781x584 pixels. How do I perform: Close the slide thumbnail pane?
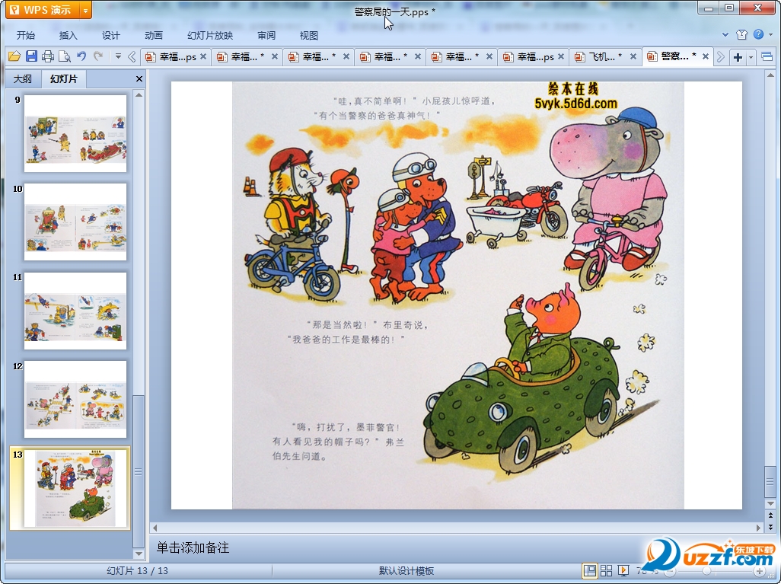point(139,78)
